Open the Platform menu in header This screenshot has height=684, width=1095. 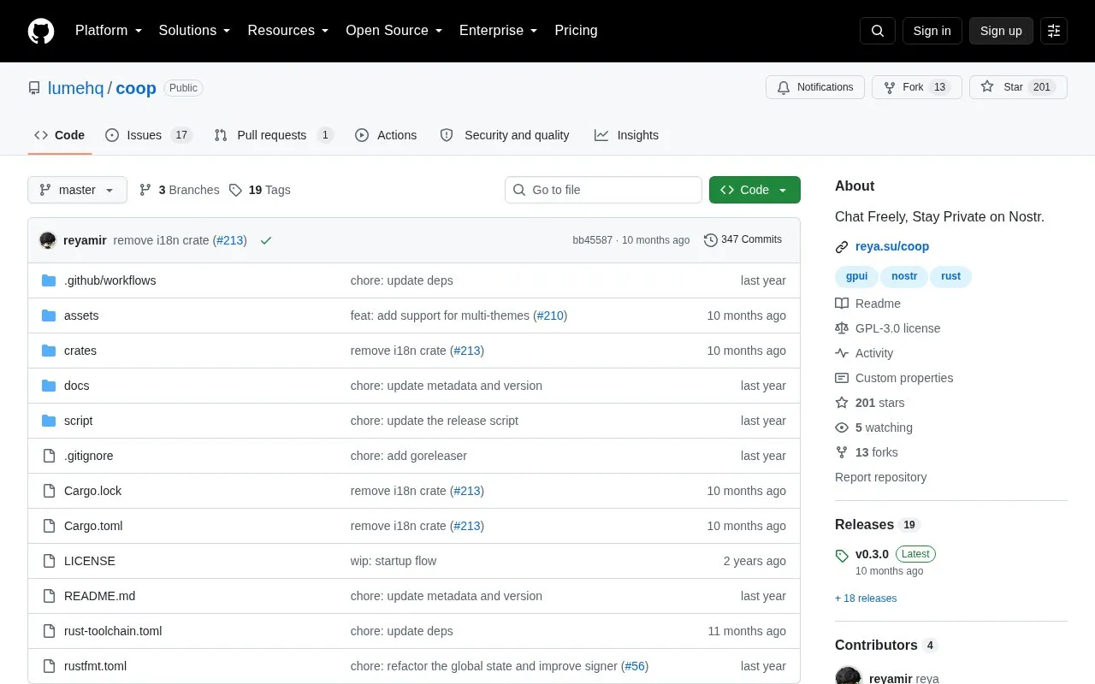pos(109,31)
